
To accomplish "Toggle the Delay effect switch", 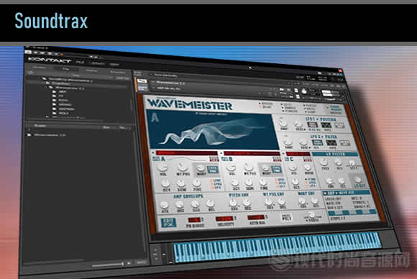I will pyautogui.click(x=261, y=107).
